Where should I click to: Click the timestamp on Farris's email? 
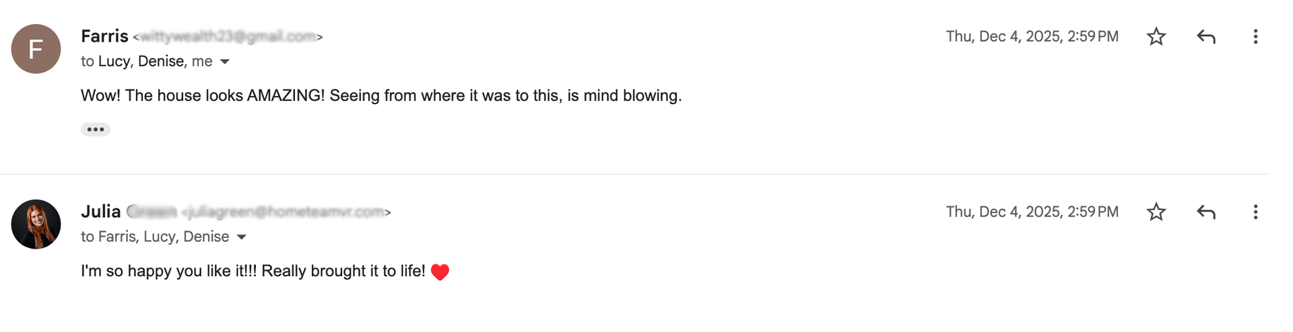(1032, 36)
